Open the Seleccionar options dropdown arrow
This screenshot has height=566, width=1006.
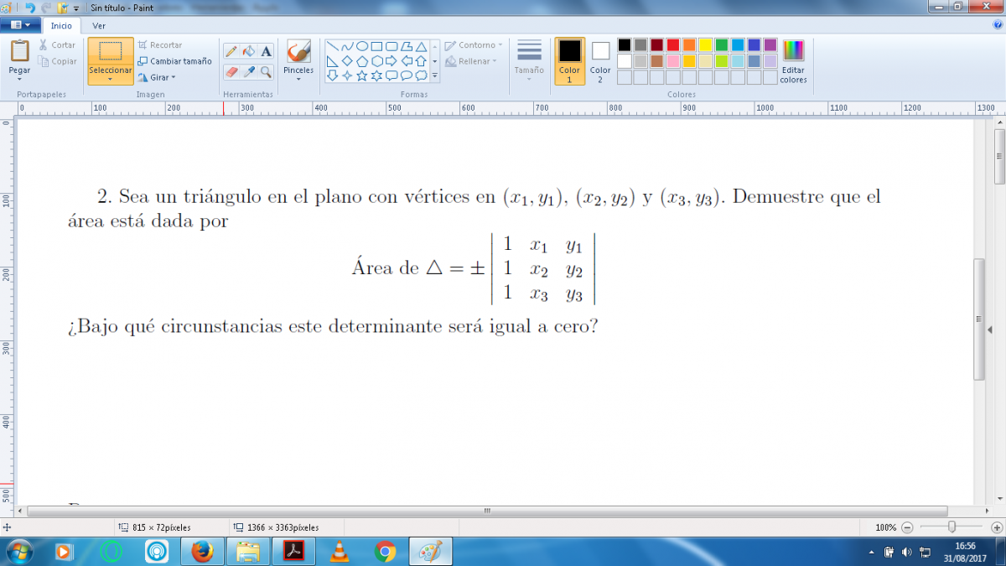pyautogui.click(x=111, y=80)
